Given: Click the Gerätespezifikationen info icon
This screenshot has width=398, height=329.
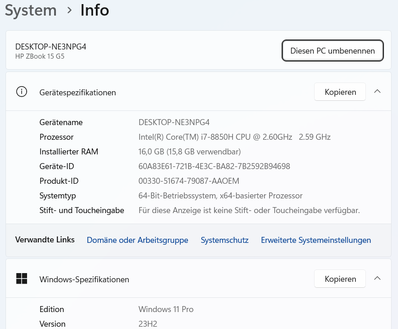Looking at the screenshot, I should coord(22,92).
